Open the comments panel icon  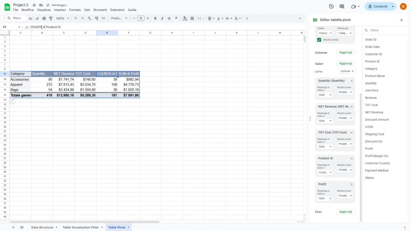(342, 6)
